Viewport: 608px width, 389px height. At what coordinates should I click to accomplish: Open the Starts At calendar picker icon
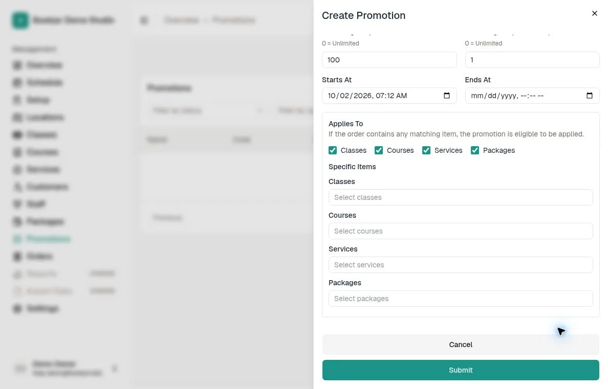(447, 96)
